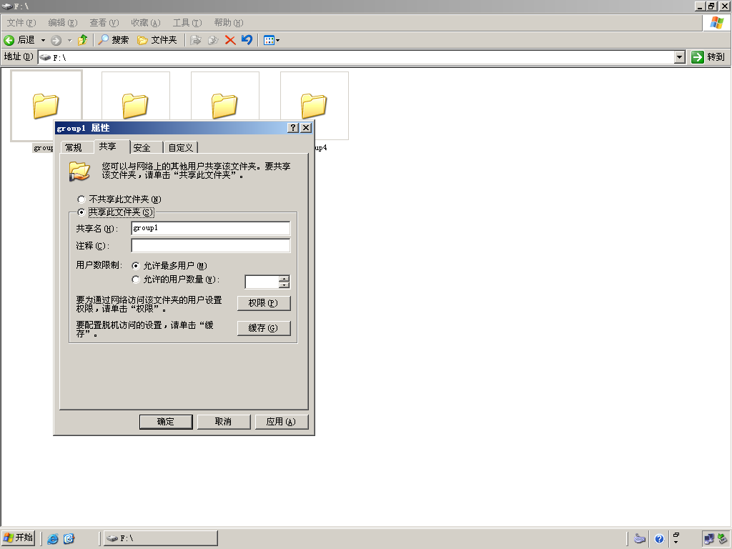Click the network connection tray icon

tap(708, 539)
